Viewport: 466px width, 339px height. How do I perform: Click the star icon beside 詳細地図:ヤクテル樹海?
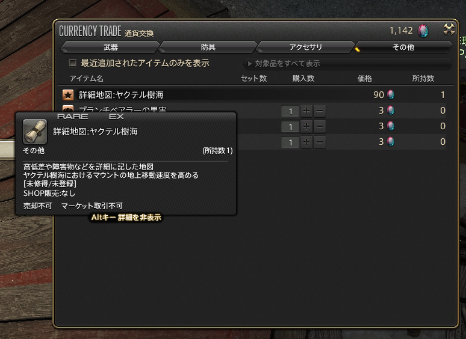68,95
